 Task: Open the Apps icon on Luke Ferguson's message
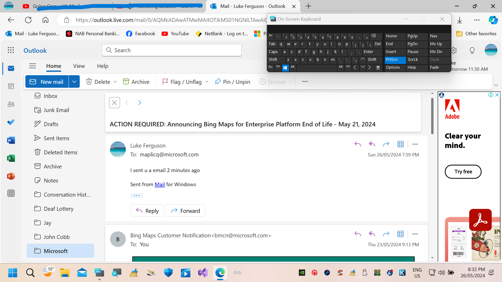tap(401, 144)
